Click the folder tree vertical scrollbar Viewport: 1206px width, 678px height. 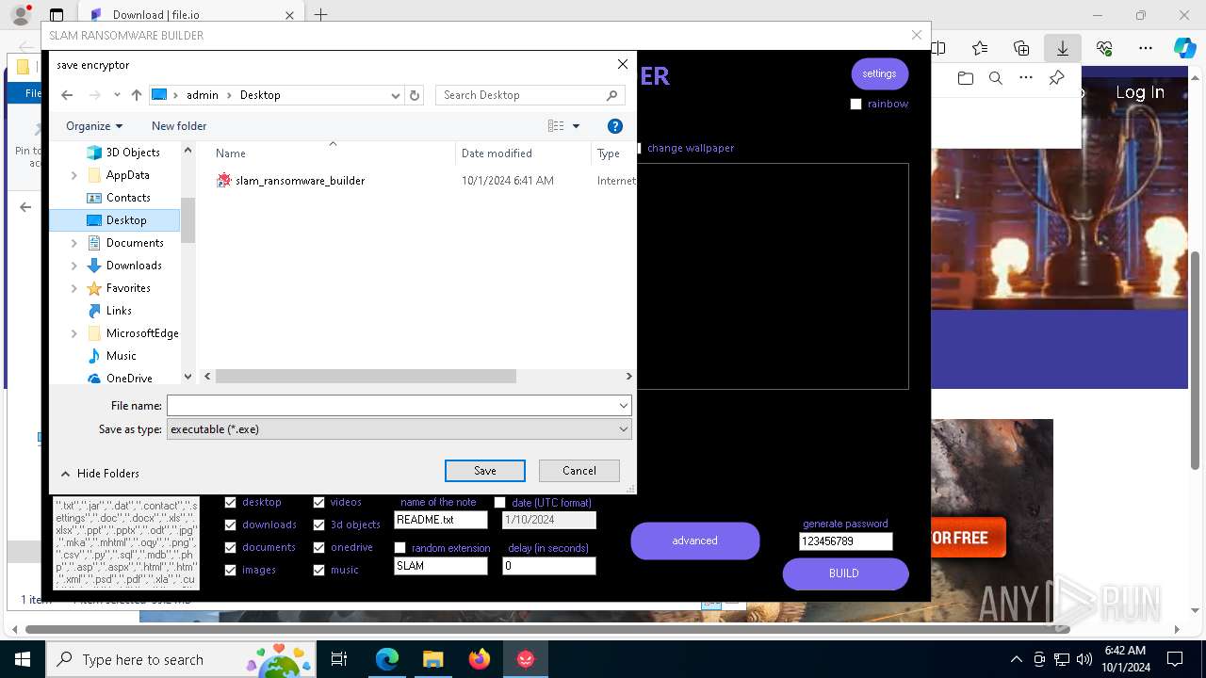pos(187,219)
